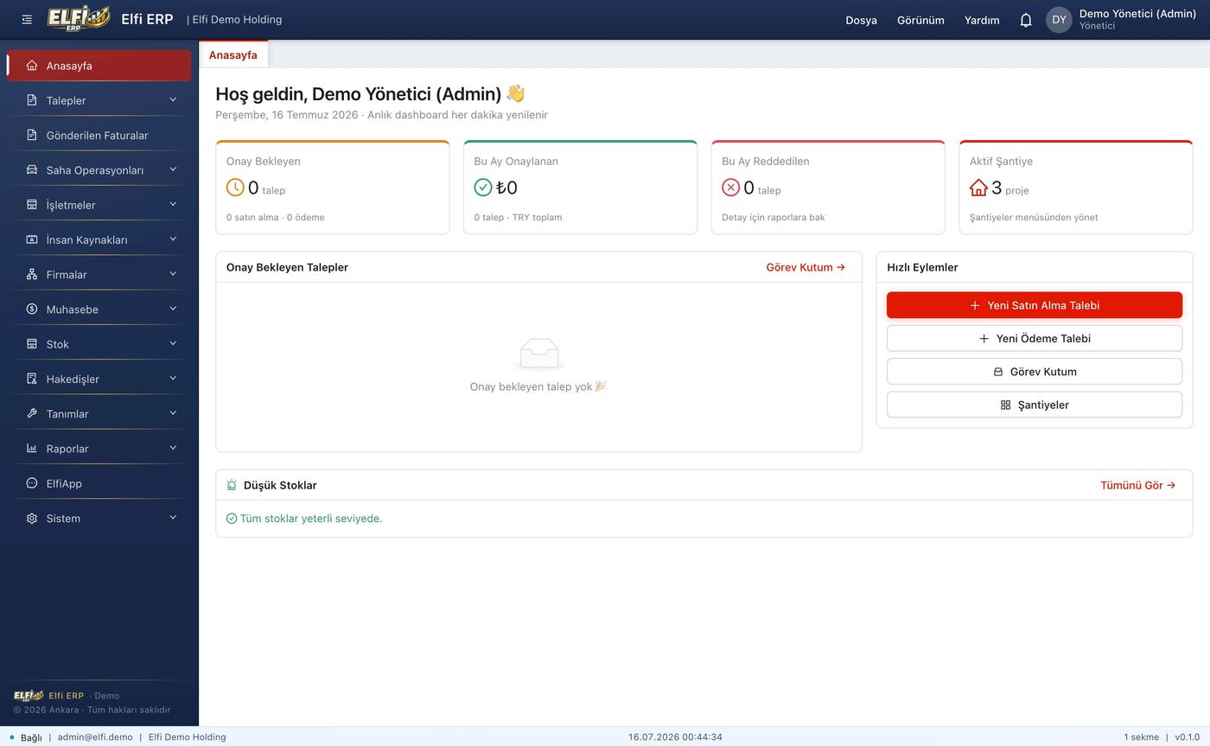The height and width of the screenshot is (746, 1210).
Task: Click the Aktif Şantiye house icon
Action: click(978, 188)
